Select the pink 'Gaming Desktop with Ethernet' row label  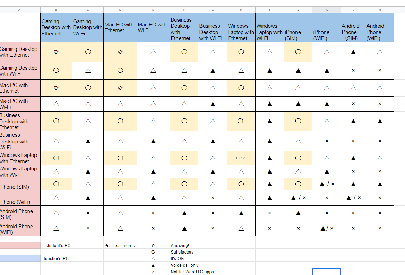20,52
